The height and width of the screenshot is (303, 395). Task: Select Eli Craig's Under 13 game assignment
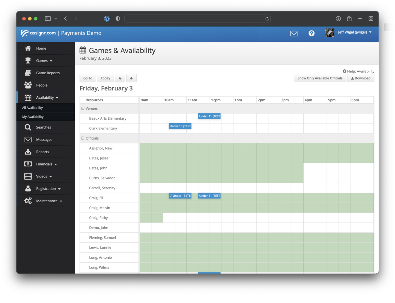(x=180, y=196)
